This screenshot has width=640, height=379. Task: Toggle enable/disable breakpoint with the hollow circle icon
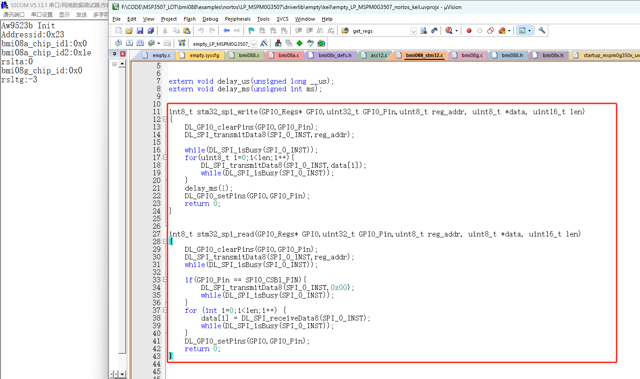(480, 31)
